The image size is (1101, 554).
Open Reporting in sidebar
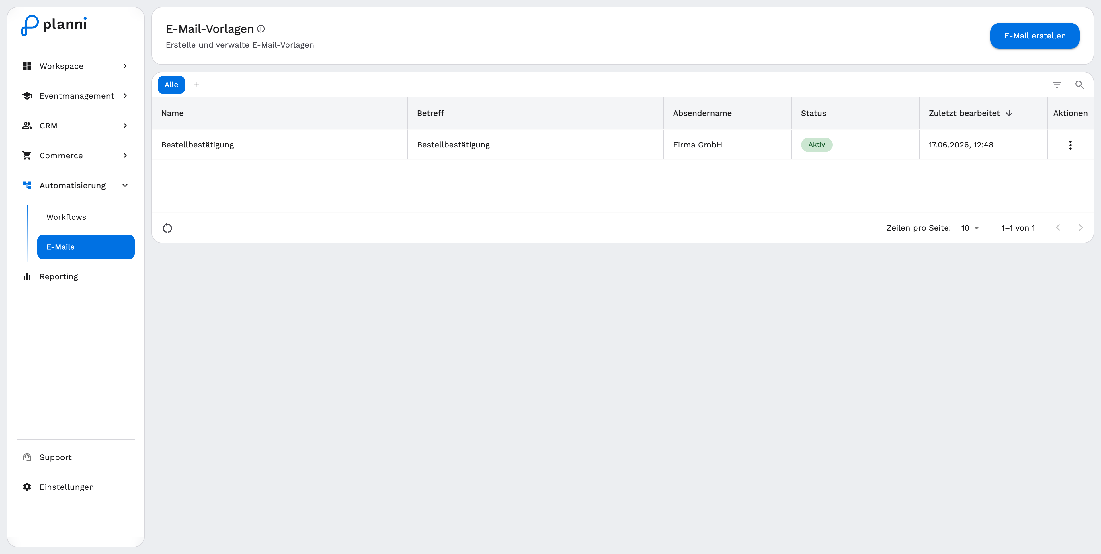(x=76, y=277)
